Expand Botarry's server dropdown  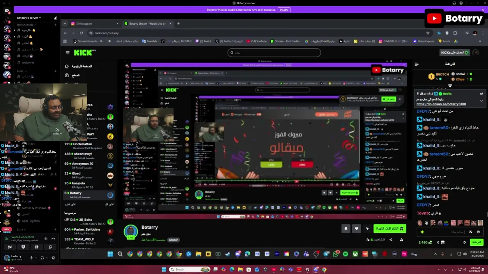(29, 18)
